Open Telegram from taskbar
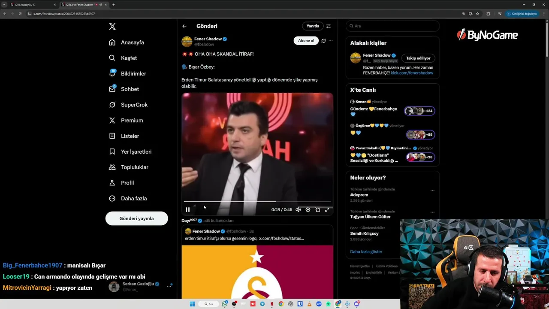Viewport: 549px width, 309px height. [262, 304]
